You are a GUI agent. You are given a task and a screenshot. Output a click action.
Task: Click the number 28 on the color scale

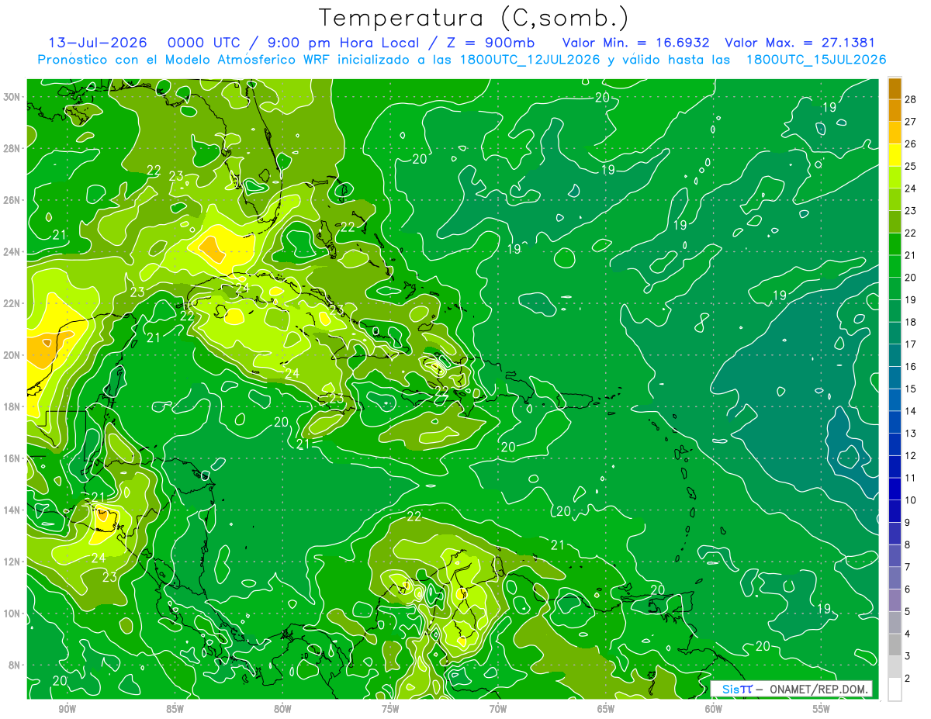coord(911,99)
